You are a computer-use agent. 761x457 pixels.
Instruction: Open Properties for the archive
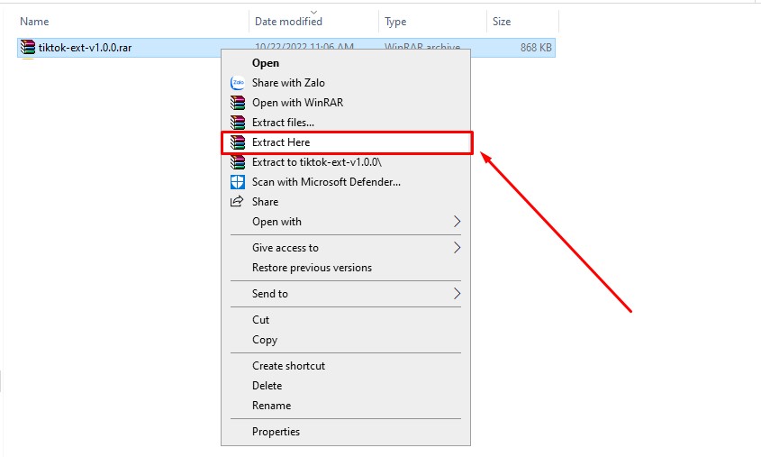tap(276, 432)
